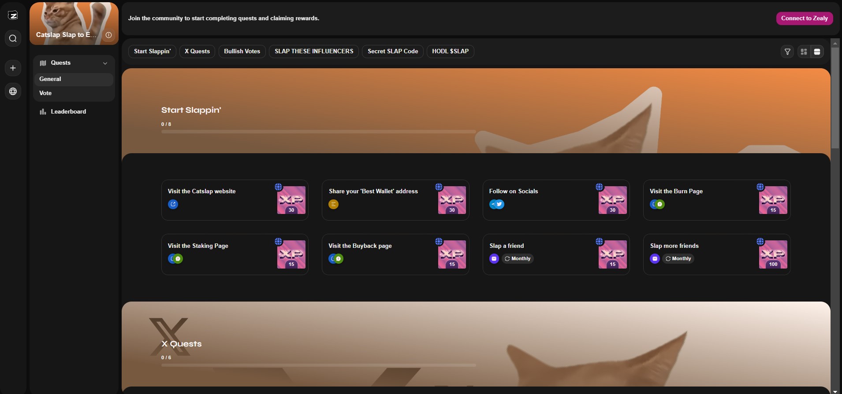
Task: Open Visit the Staking Page quest
Action: point(235,254)
